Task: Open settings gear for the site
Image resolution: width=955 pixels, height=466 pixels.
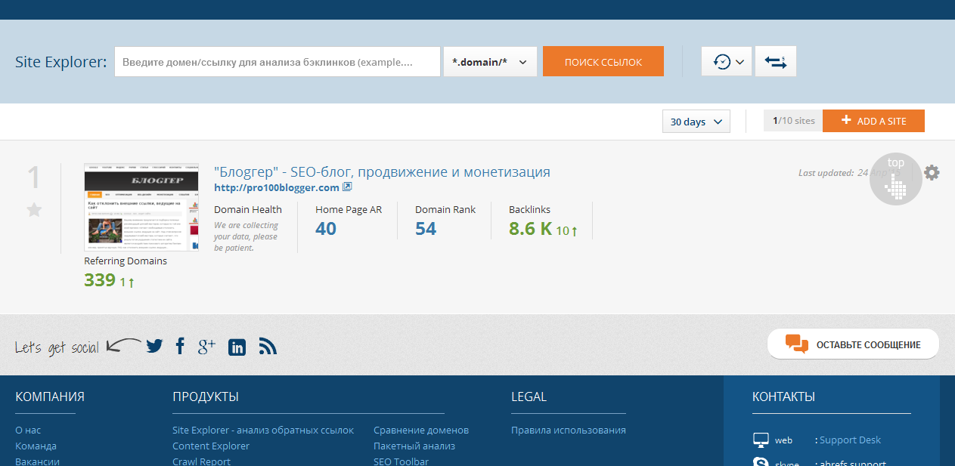Action: point(932,172)
